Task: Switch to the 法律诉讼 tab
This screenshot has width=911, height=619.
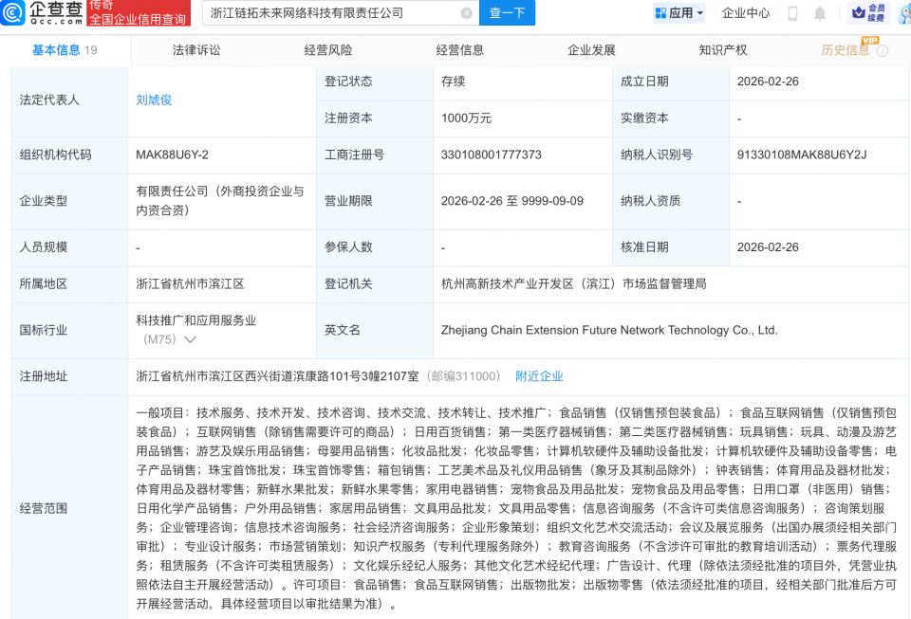Action: [x=196, y=50]
